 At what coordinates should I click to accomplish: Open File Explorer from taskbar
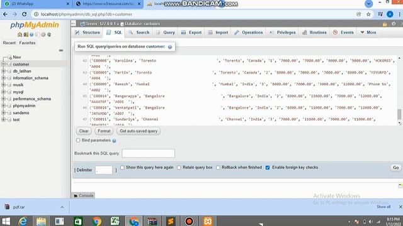(41, 221)
